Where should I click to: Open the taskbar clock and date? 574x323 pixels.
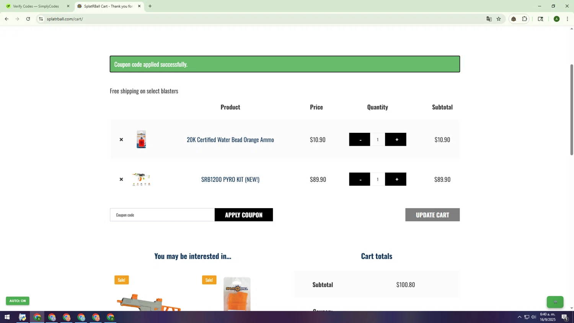(548, 317)
